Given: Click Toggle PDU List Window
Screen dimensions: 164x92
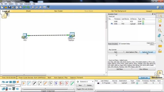Looking at the screenshot, I should pyautogui.click(x=85, y=89).
